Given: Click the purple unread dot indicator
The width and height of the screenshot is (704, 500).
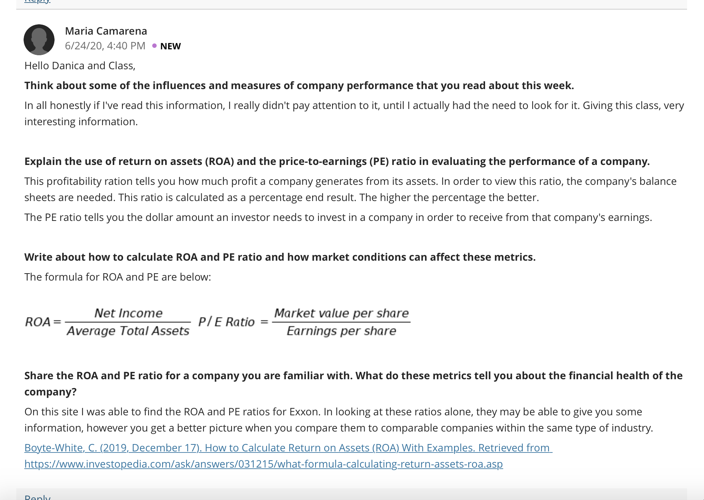Looking at the screenshot, I should point(154,46).
